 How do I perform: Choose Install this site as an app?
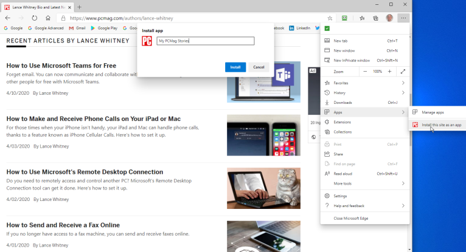click(437, 125)
